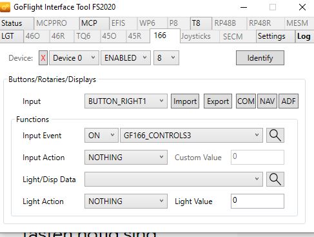Screen dimensions: 314x237
Task: Apply the ADF preset button
Action: pos(288,101)
